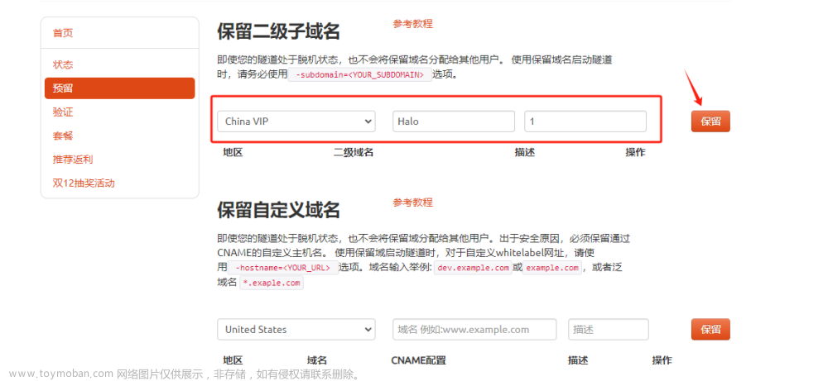Viewport: 828px width, 381px height.
Task: Click the 保留二级子域名 heading
Action: (x=278, y=32)
